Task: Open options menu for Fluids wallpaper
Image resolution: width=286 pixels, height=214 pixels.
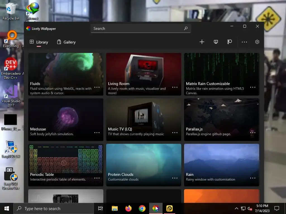Action: [97, 87]
